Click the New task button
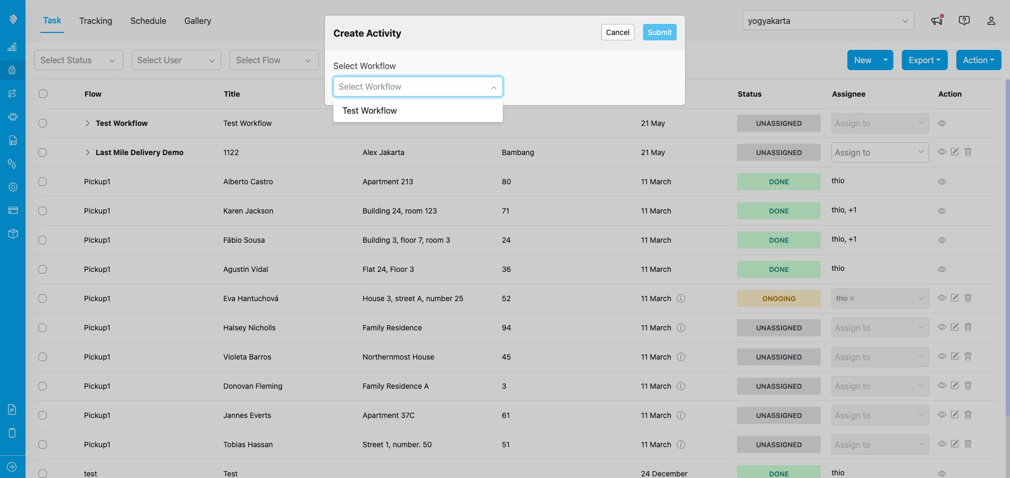 coord(863,60)
